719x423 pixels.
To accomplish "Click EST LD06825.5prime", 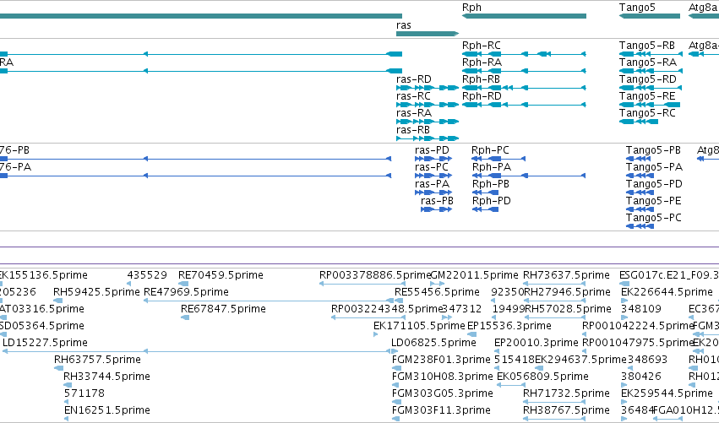I will point(433,343).
